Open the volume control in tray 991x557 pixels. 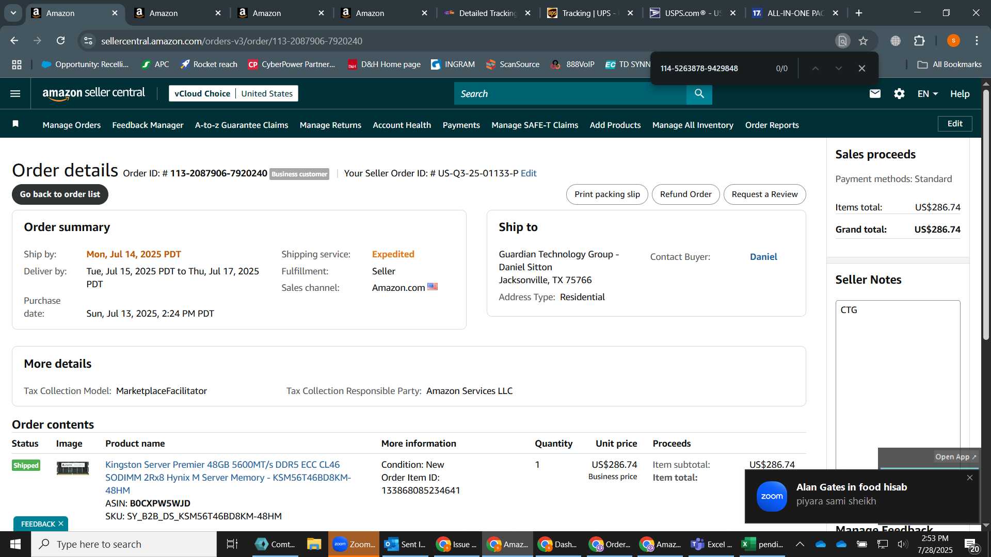902,544
